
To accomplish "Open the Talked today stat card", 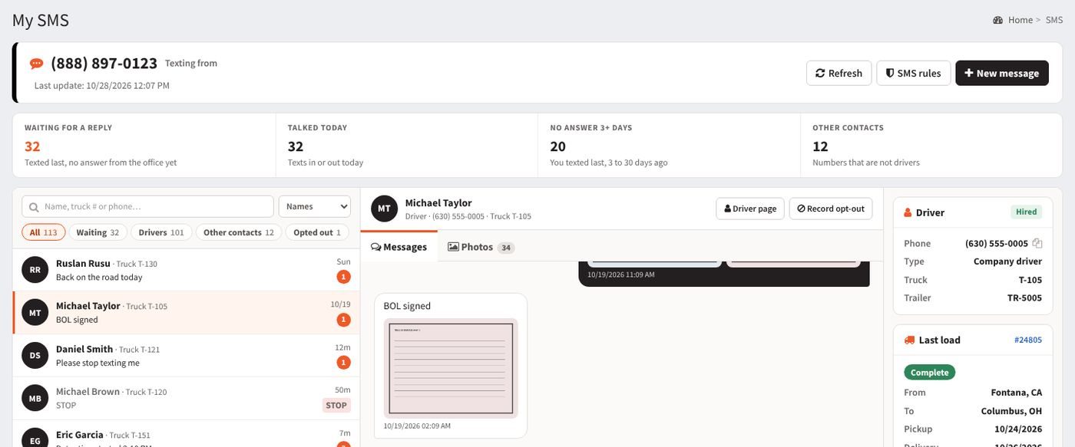I will click(407, 146).
